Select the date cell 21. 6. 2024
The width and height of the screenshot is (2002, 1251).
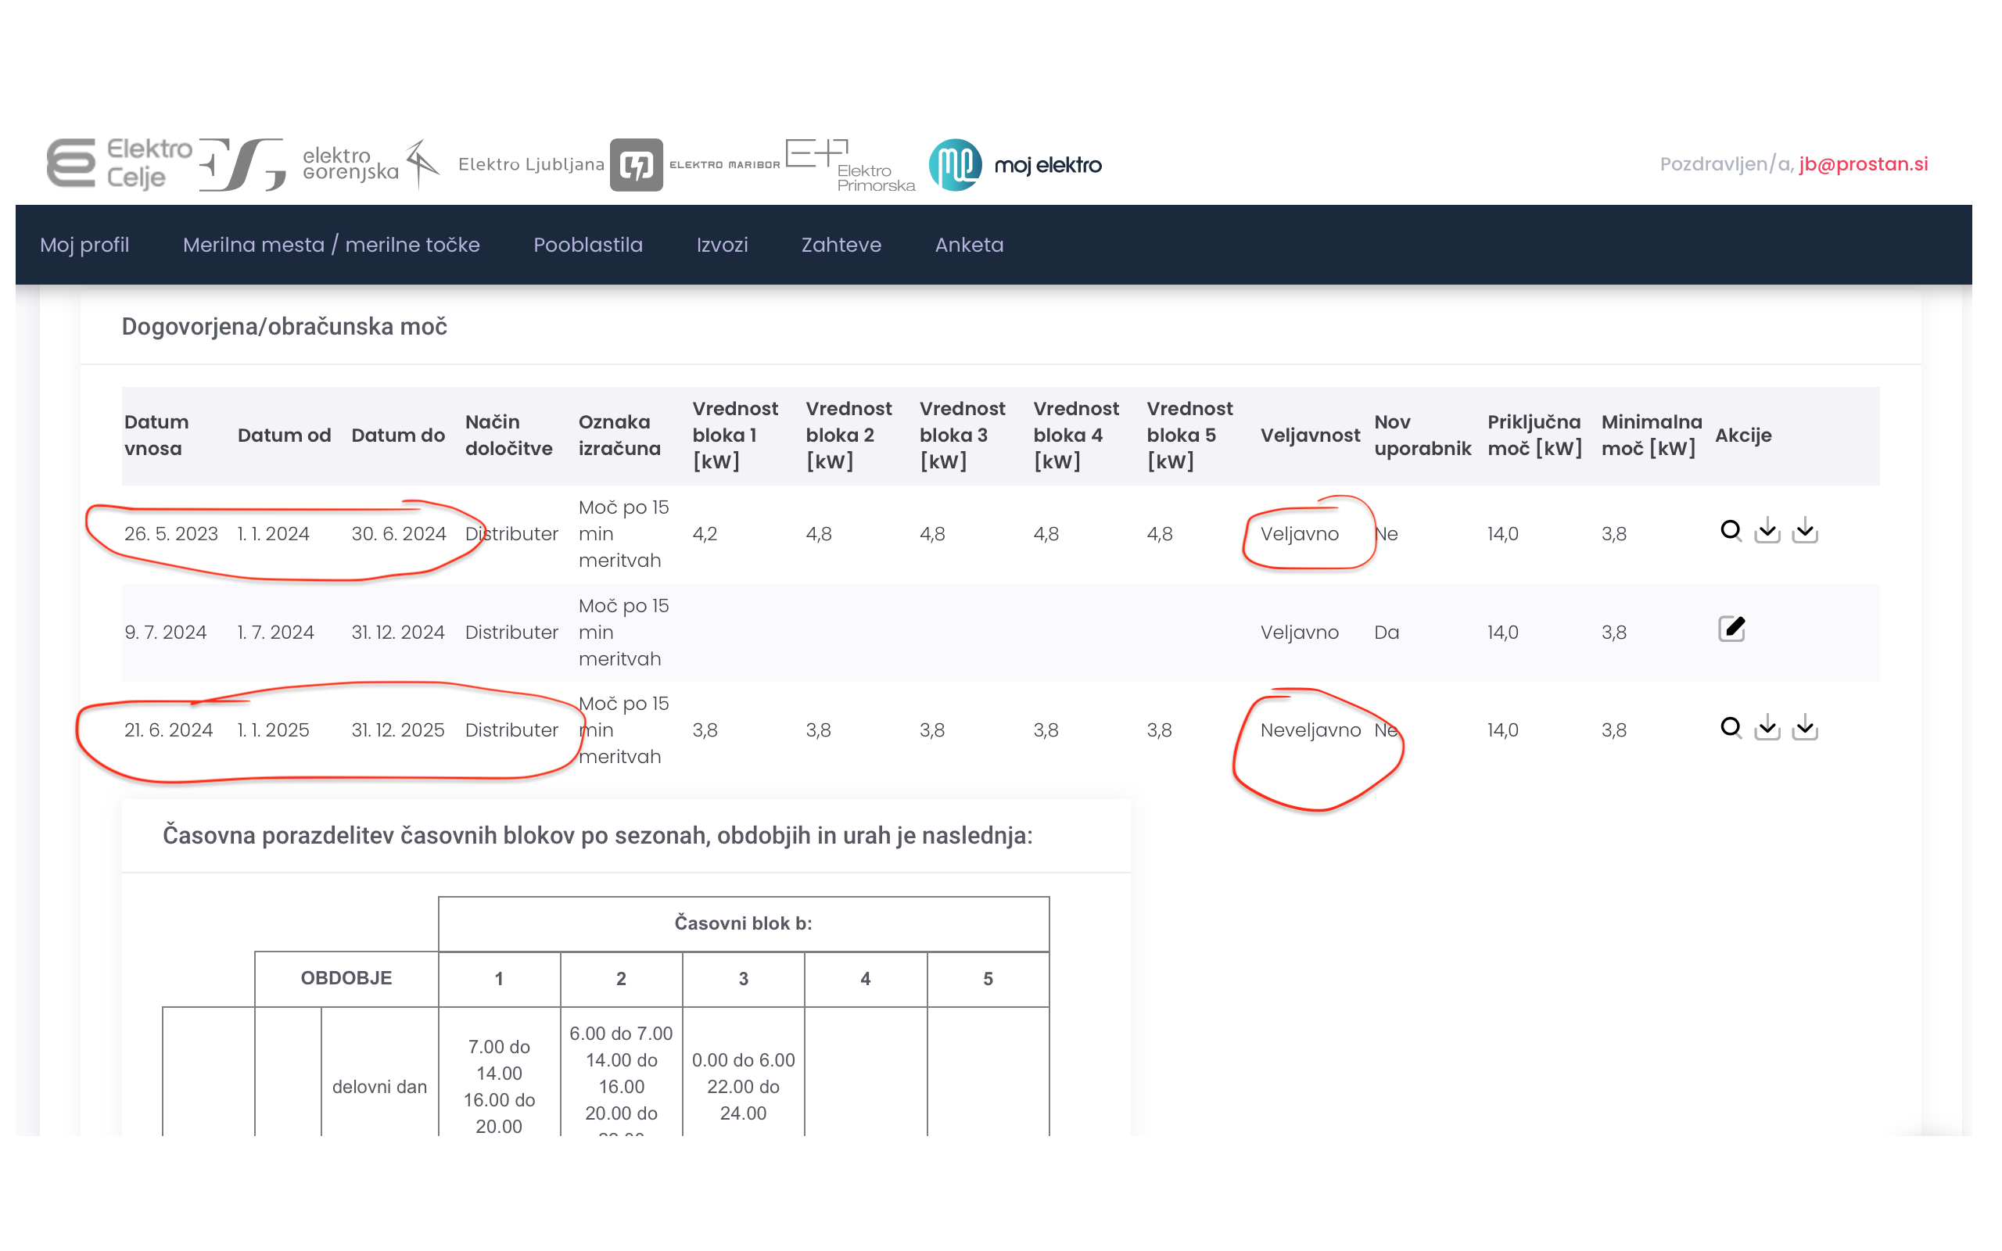[168, 729]
